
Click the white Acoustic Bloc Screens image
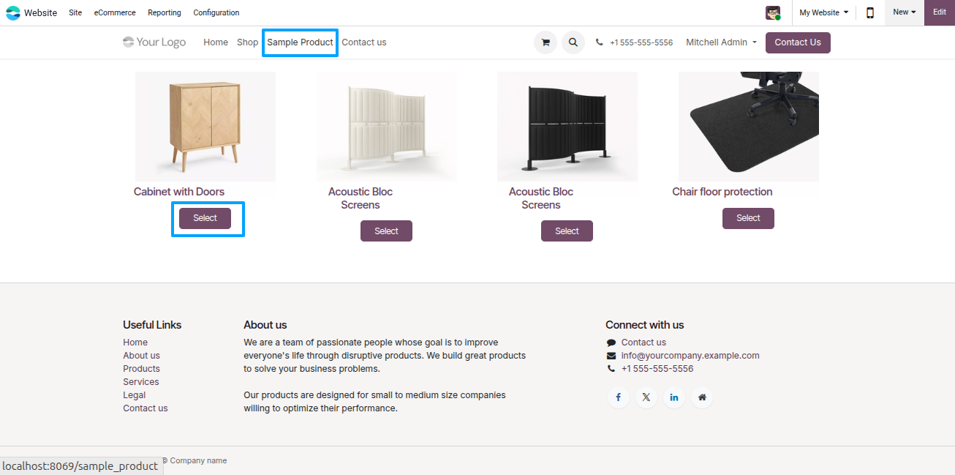click(x=387, y=127)
